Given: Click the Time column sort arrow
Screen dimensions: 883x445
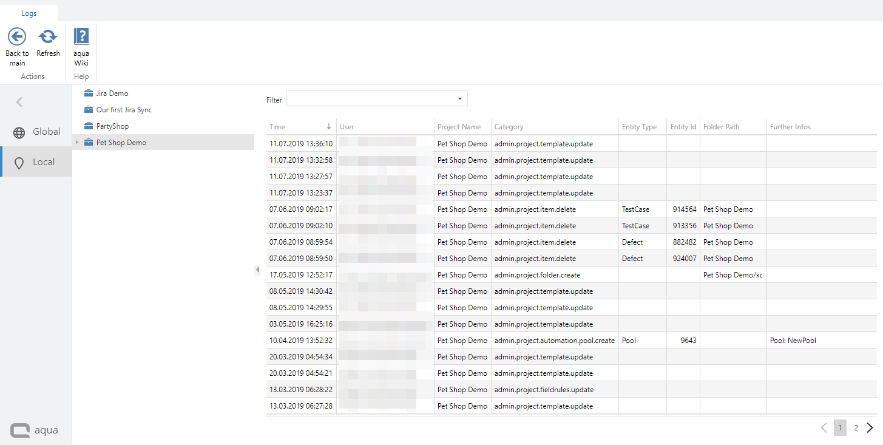Looking at the screenshot, I should (329, 127).
